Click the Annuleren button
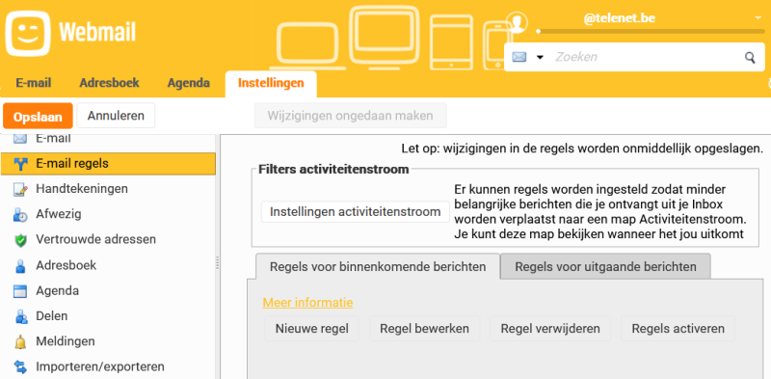771x379 pixels. (x=116, y=116)
